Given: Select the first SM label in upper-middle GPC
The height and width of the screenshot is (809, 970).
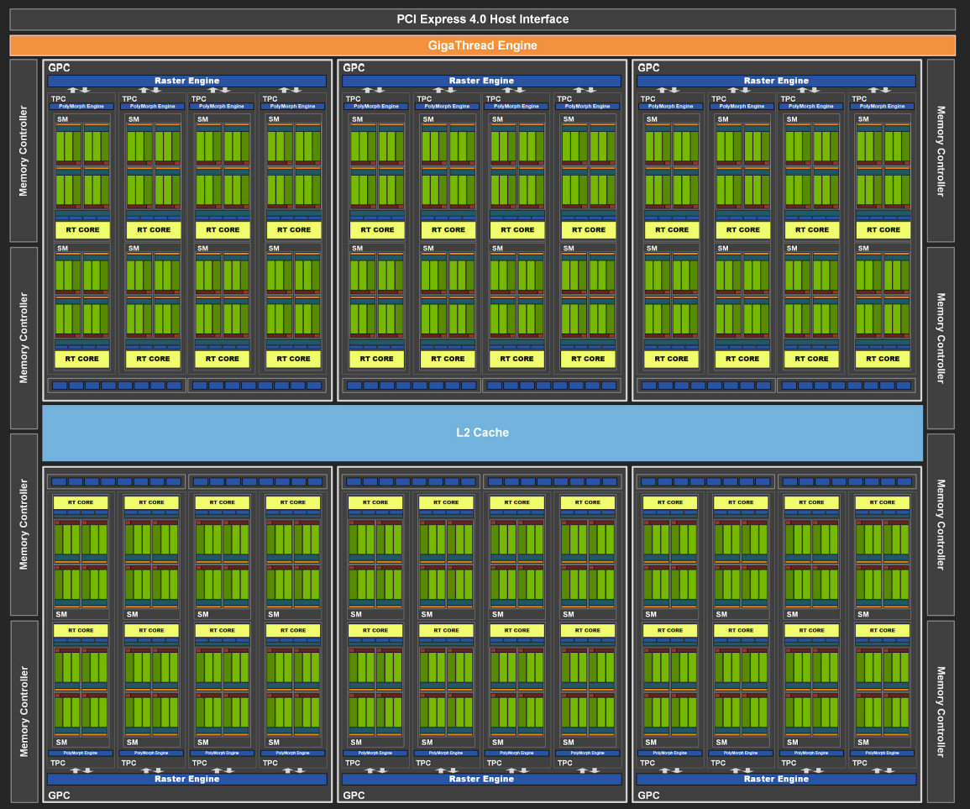Looking at the screenshot, I should pyautogui.click(x=357, y=120).
